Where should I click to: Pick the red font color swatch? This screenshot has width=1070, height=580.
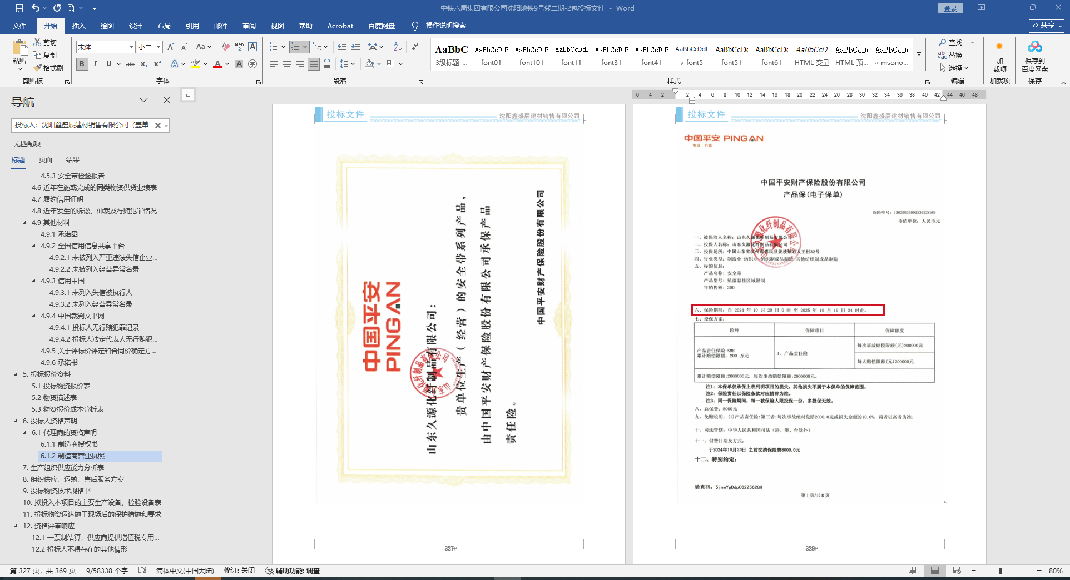(217, 64)
